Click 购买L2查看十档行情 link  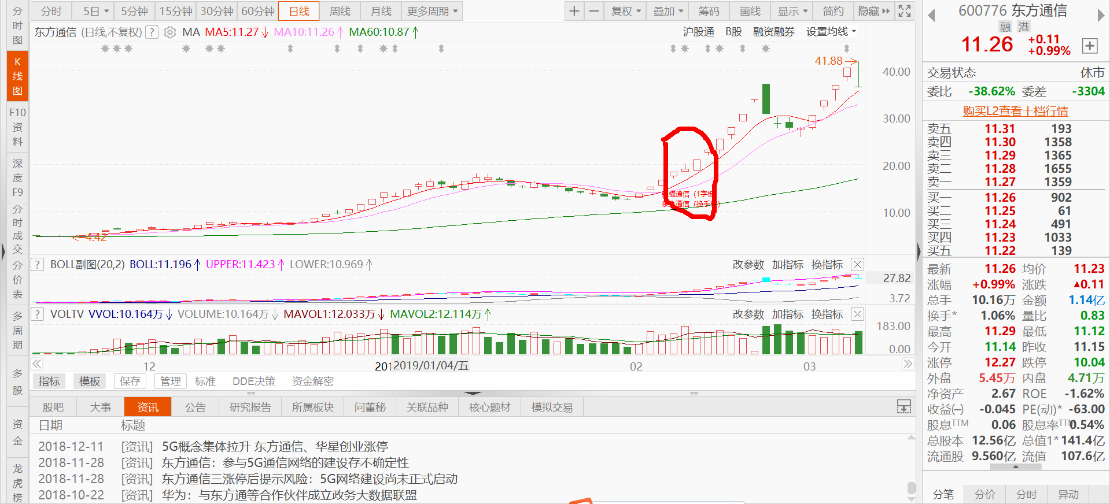coord(1015,111)
